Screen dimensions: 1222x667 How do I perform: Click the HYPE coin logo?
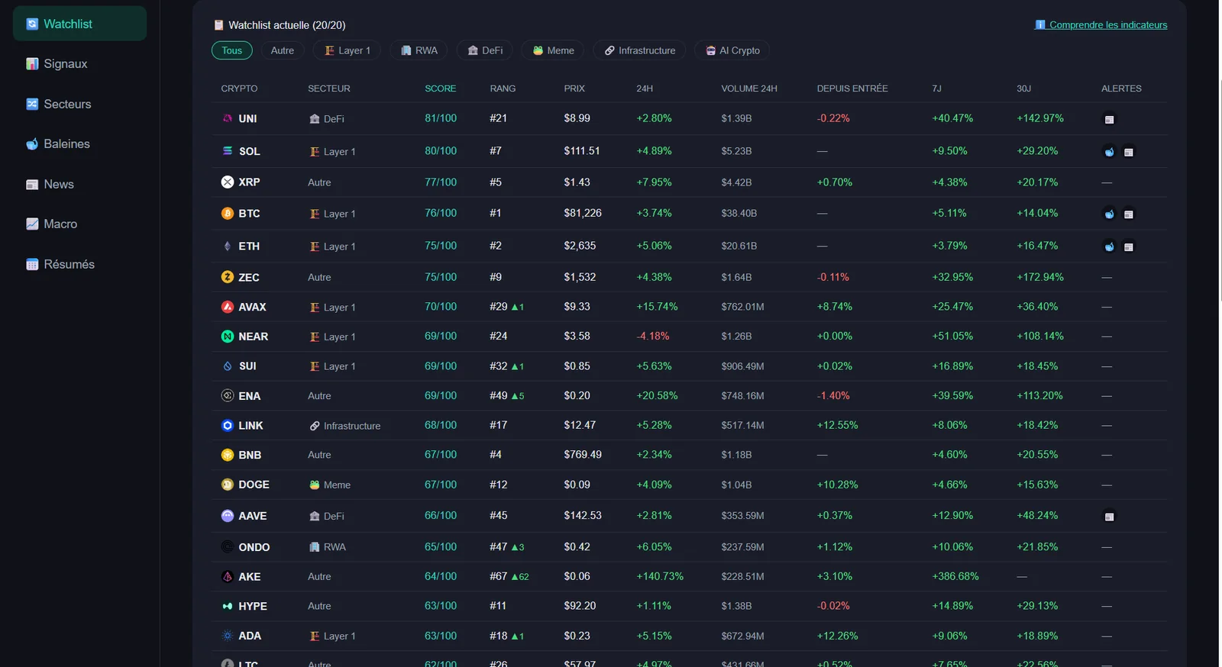[x=227, y=606]
